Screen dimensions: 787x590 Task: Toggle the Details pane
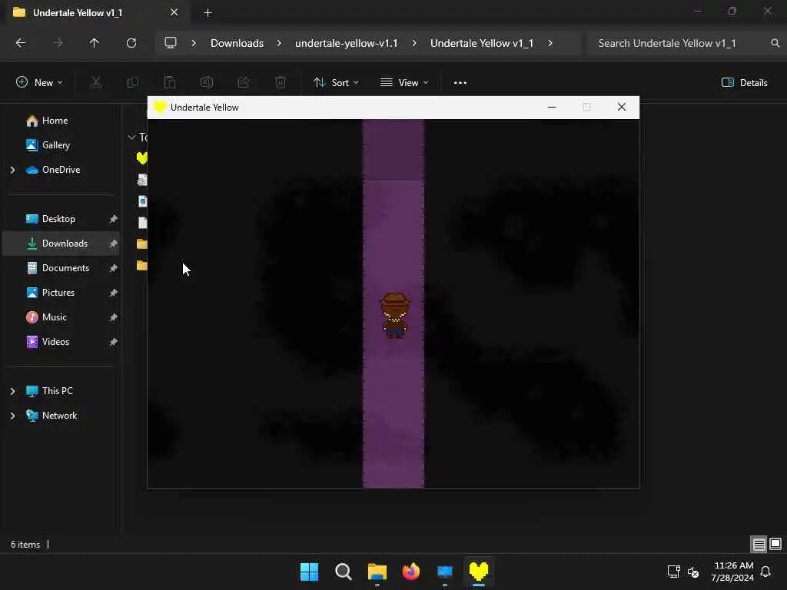coord(744,83)
